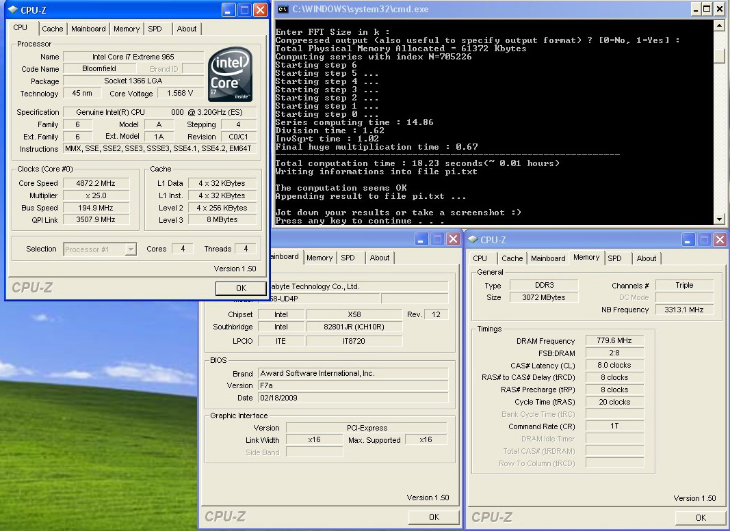Click CPU-Z icon in Memory window title

coord(473,239)
